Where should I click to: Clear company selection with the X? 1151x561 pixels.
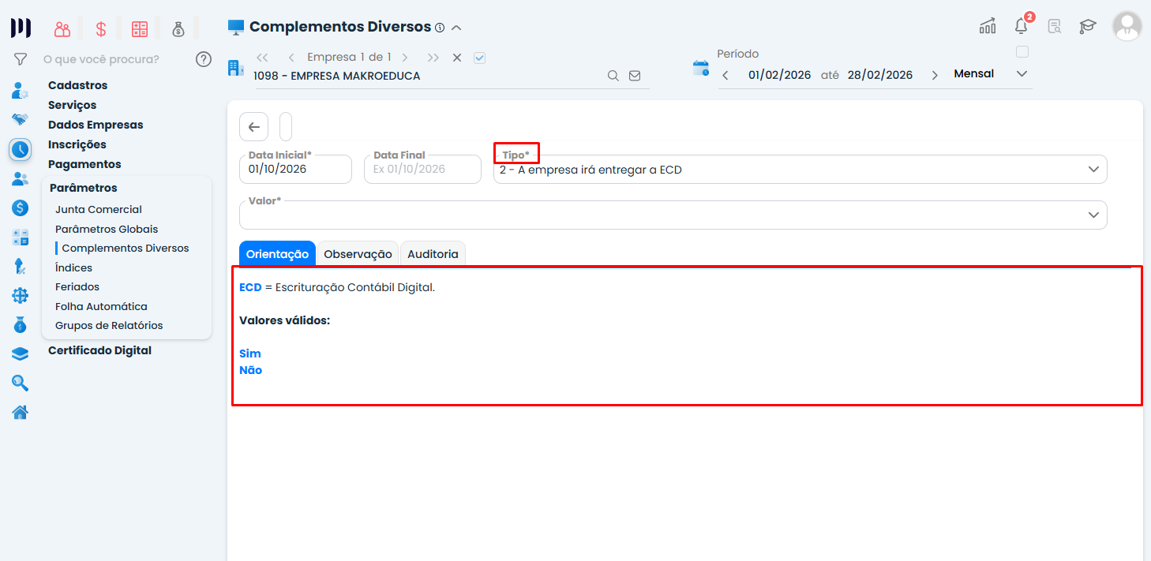pyautogui.click(x=456, y=58)
